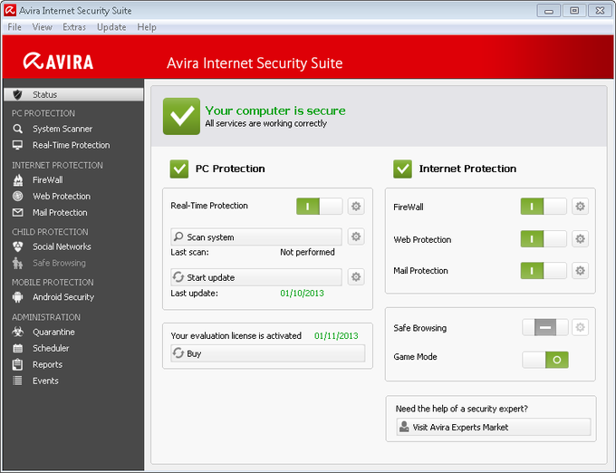616x473 pixels.
Task: Open FireWall section in sidebar
Action: click(47, 180)
